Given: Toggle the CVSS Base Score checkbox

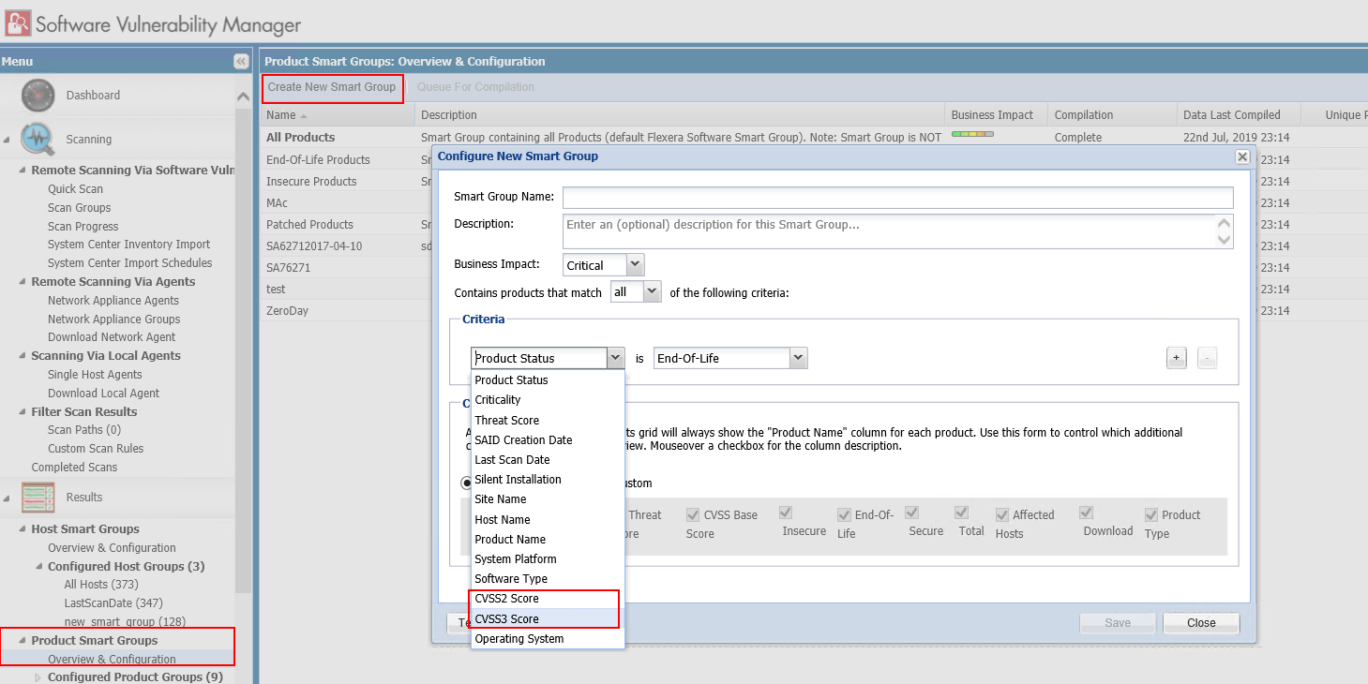Looking at the screenshot, I should coord(693,514).
